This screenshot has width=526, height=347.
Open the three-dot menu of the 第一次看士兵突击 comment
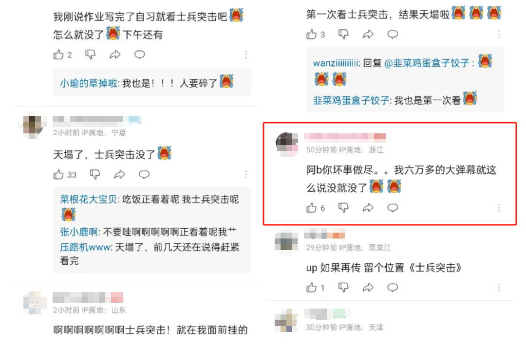[499, 34]
